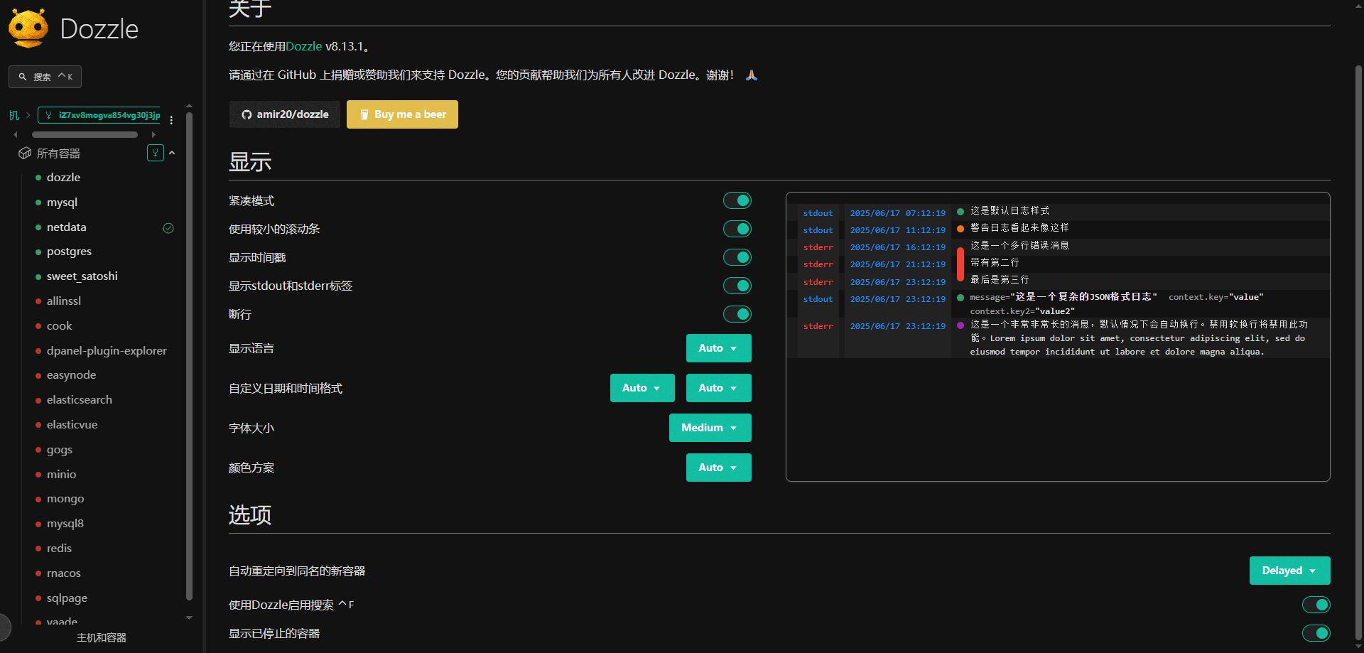The image size is (1364, 653).
Task: Click the amir20/dozzle GitHub button
Action: click(x=285, y=114)
